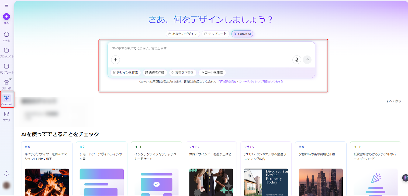Click the purple 作成 plus button
The image size is (408, 196).
click(x=6, y=17)
